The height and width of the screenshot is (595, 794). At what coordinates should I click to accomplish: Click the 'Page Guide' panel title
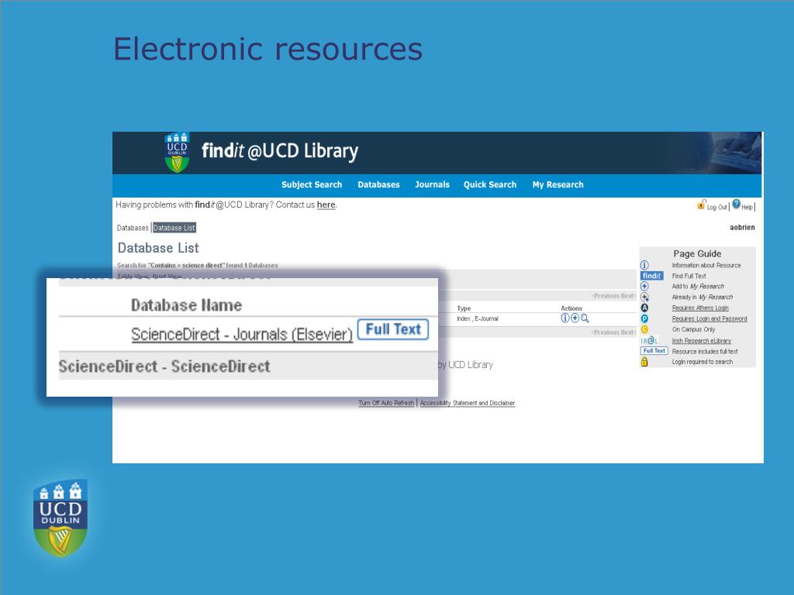pos(697,253)
